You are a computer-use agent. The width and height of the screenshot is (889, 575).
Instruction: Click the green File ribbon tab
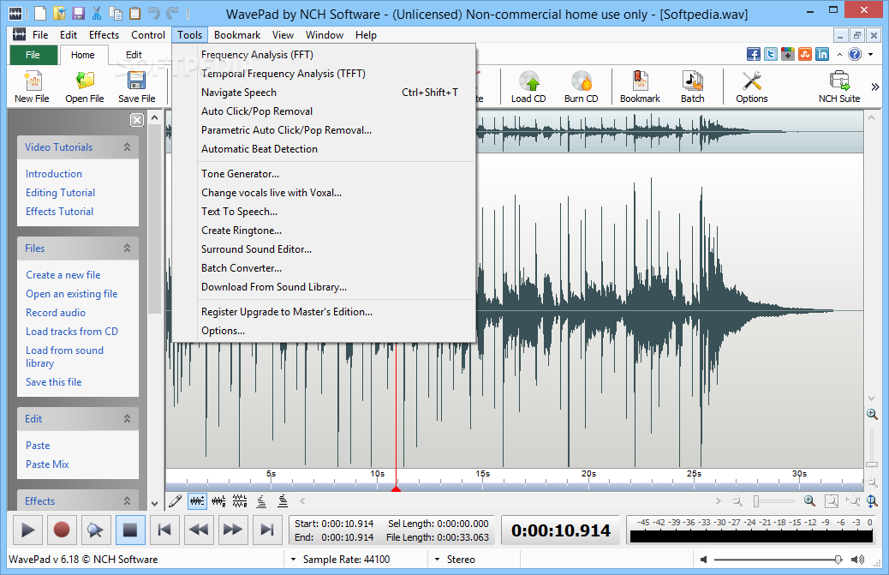coord(33,55)
